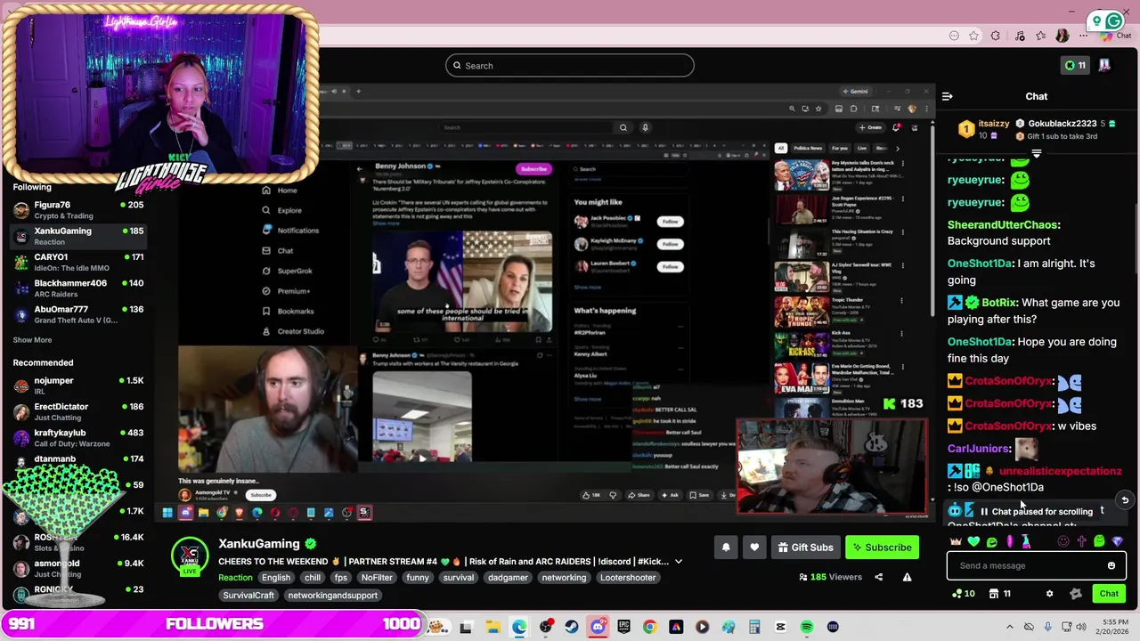This screenshot has width=1140, height=641.
Task: Select the networkingandsupport tag
Action: tap(332, 596)
